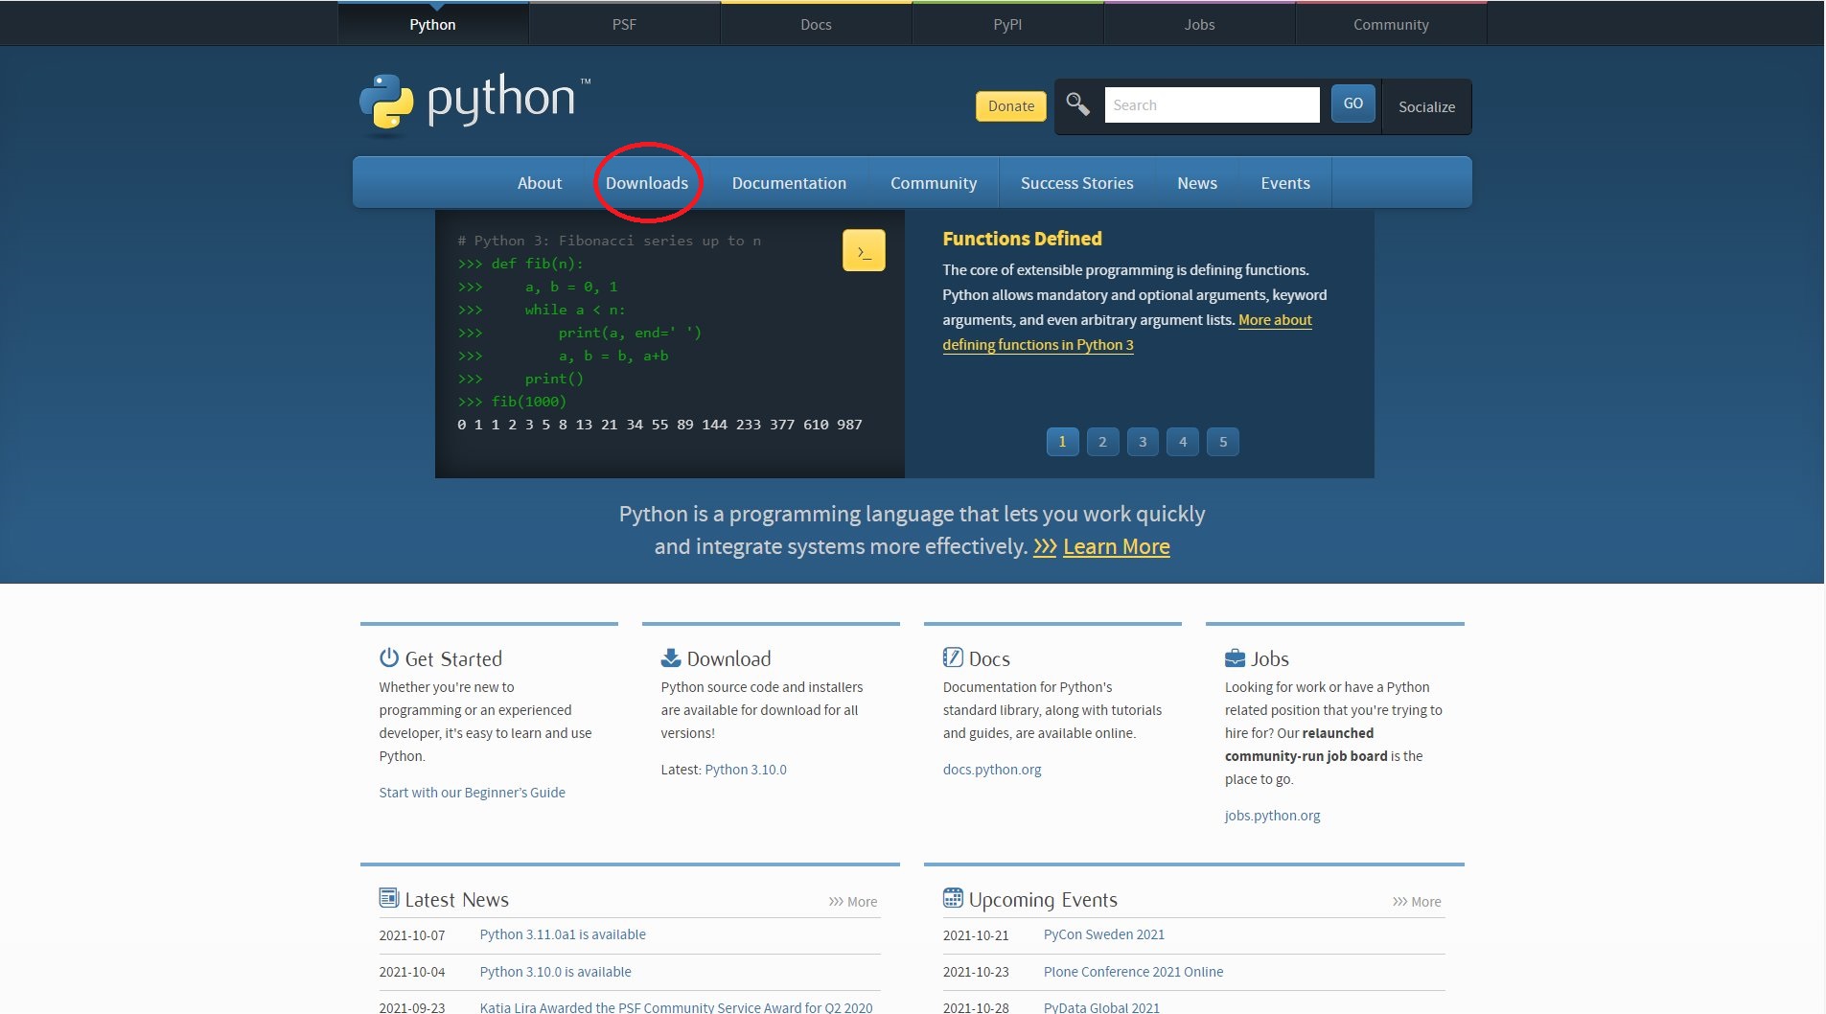
Task: Open the Community navigation menu
Action: click(934, 182)
